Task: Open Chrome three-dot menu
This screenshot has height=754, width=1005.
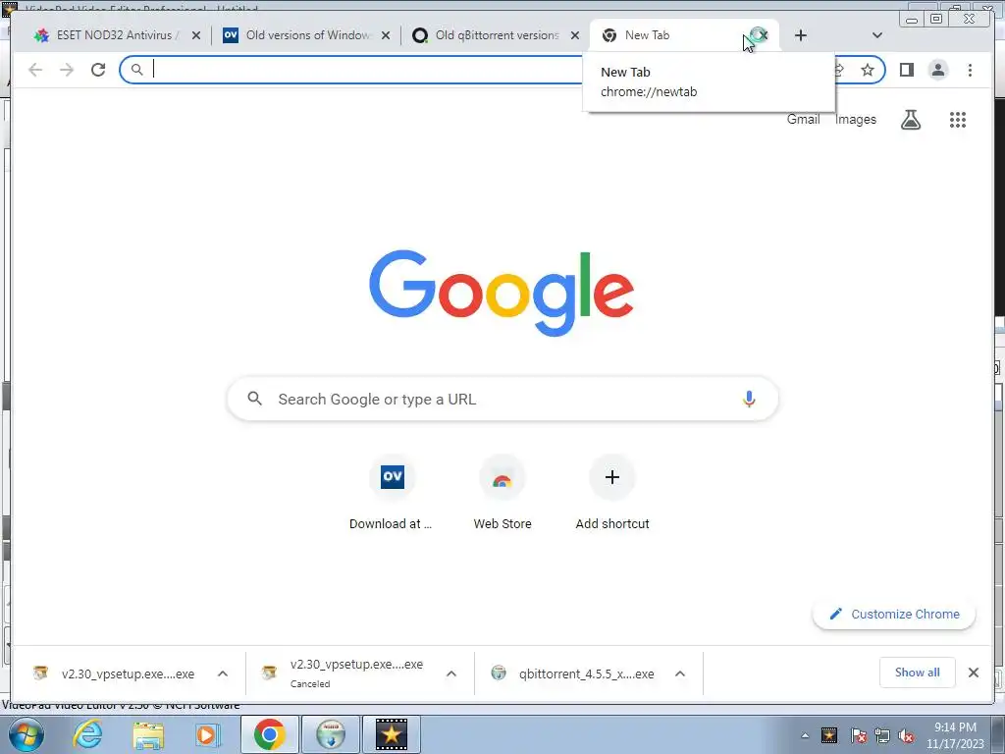Action: pyautogui.click(x=970, y=70)
